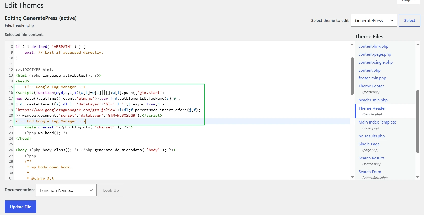Click the Update File button
424x215 pixels.
[20, 207]
